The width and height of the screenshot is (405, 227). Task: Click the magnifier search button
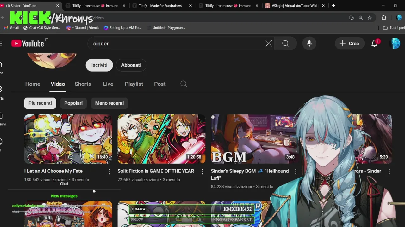285,44
